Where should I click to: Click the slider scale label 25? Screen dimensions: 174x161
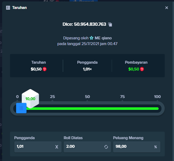pos(52,97)
